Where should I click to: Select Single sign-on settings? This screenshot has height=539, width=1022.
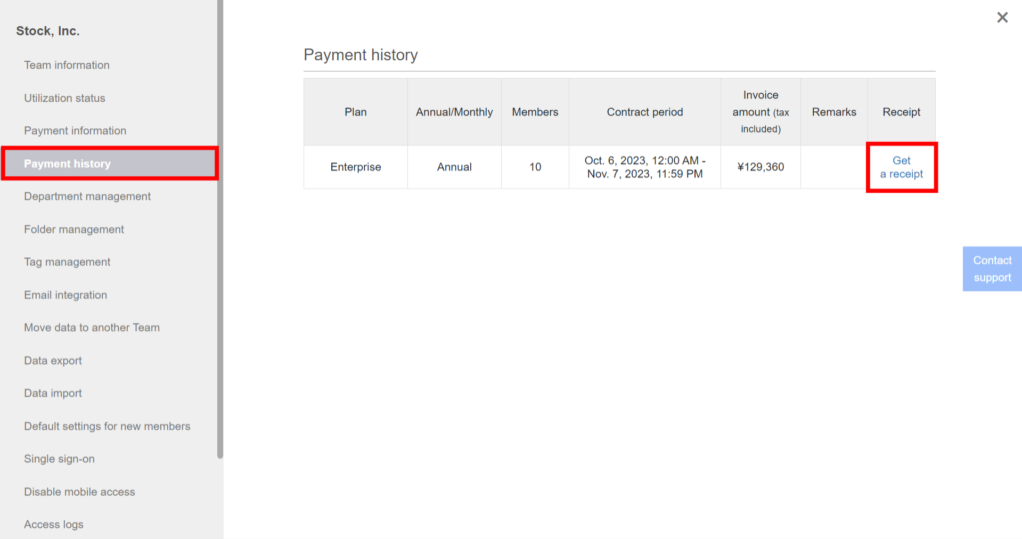[59, 459]
